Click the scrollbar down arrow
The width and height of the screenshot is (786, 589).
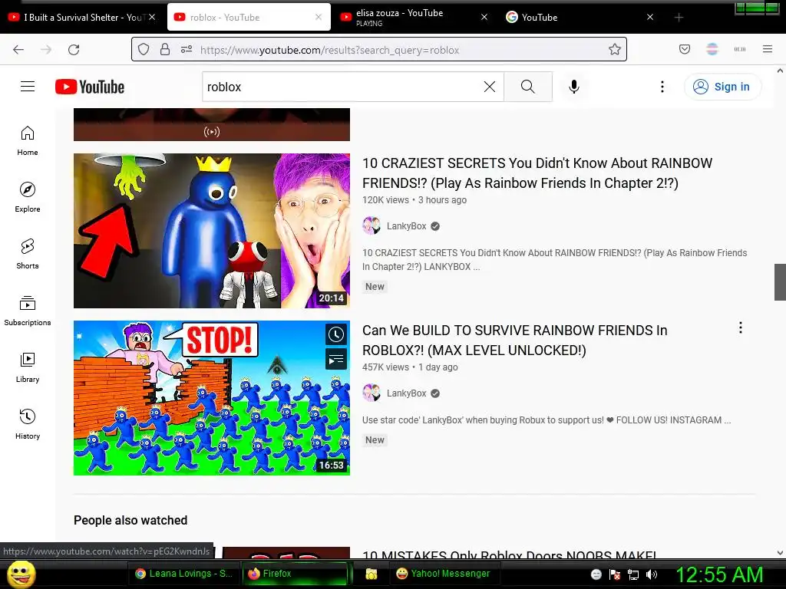pyautogui.click(x=780, y=553)
